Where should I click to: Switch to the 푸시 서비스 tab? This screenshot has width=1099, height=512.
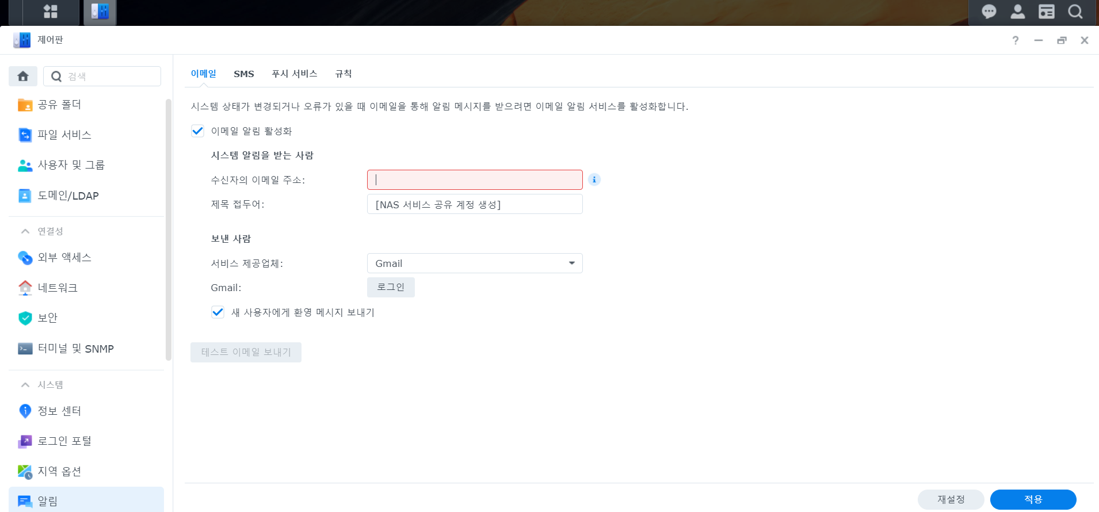(x=295, y=74)
